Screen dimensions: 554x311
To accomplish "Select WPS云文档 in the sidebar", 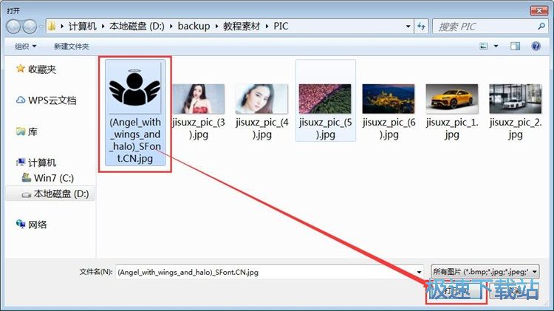I will (52, 100).
